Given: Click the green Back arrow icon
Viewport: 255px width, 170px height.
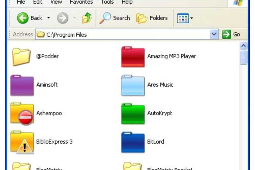Looking at the screenshot, I should click(x=22, y=18).
